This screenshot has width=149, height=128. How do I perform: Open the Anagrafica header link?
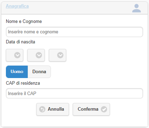point(17,6)
